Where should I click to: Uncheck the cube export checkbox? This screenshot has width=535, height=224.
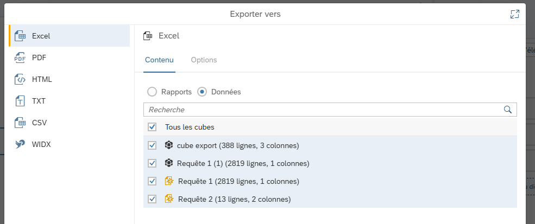tap(152, 145)
